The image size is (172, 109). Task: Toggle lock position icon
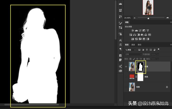pos(137,59)
